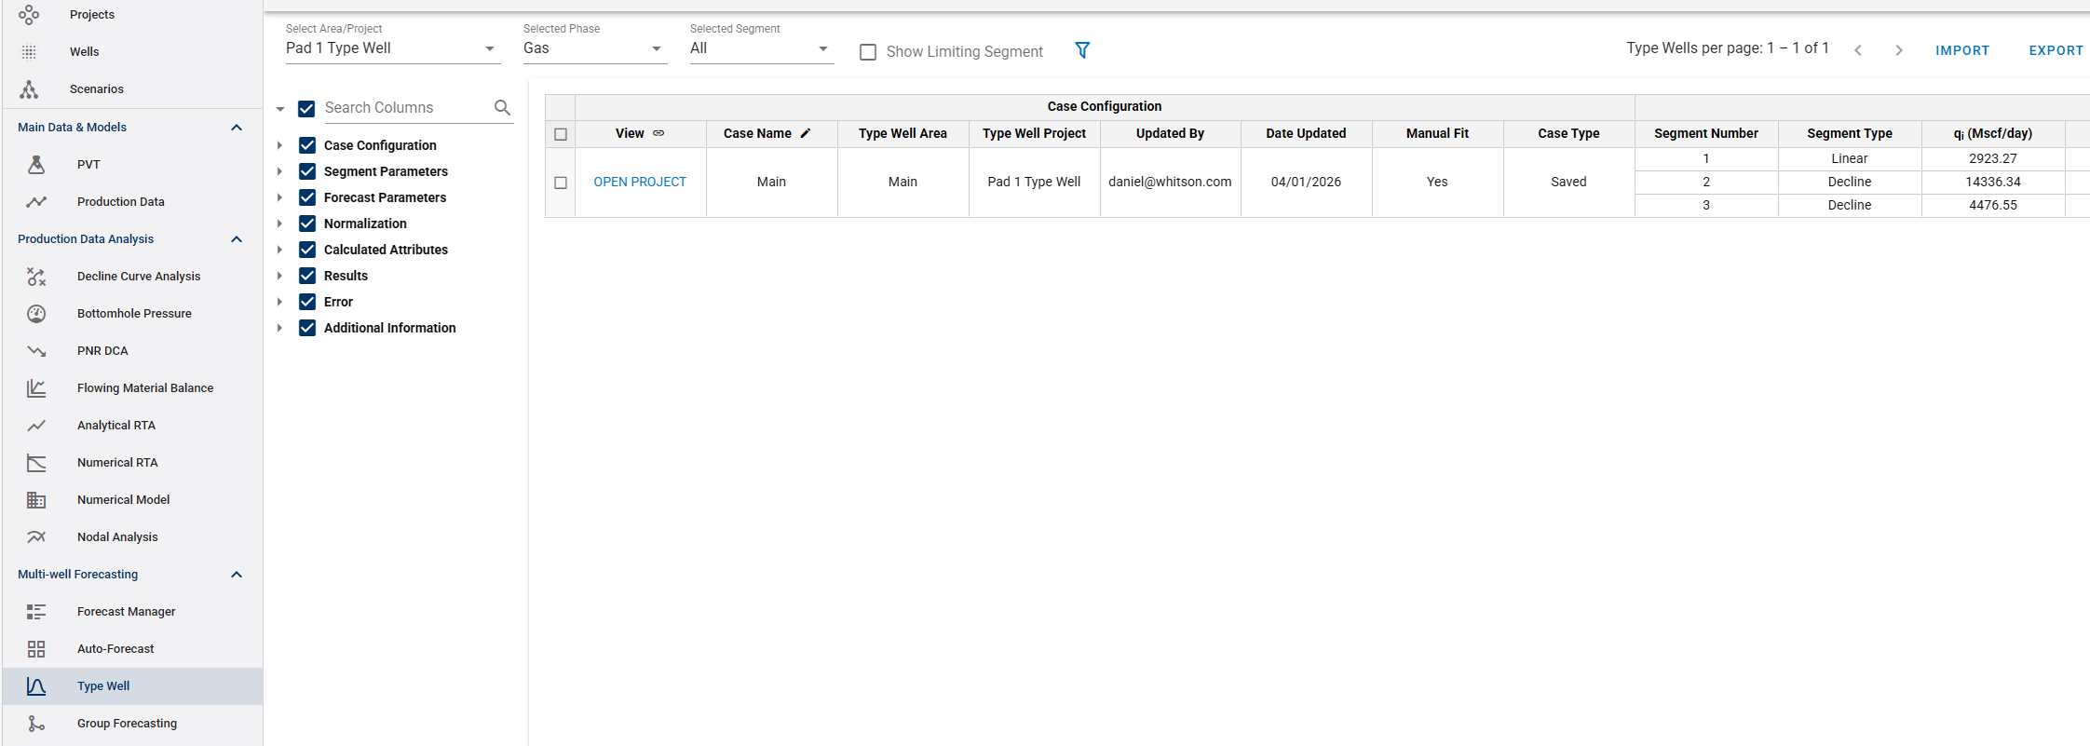
Task: Click the EXPORT button
Action: pos(2056,50)
